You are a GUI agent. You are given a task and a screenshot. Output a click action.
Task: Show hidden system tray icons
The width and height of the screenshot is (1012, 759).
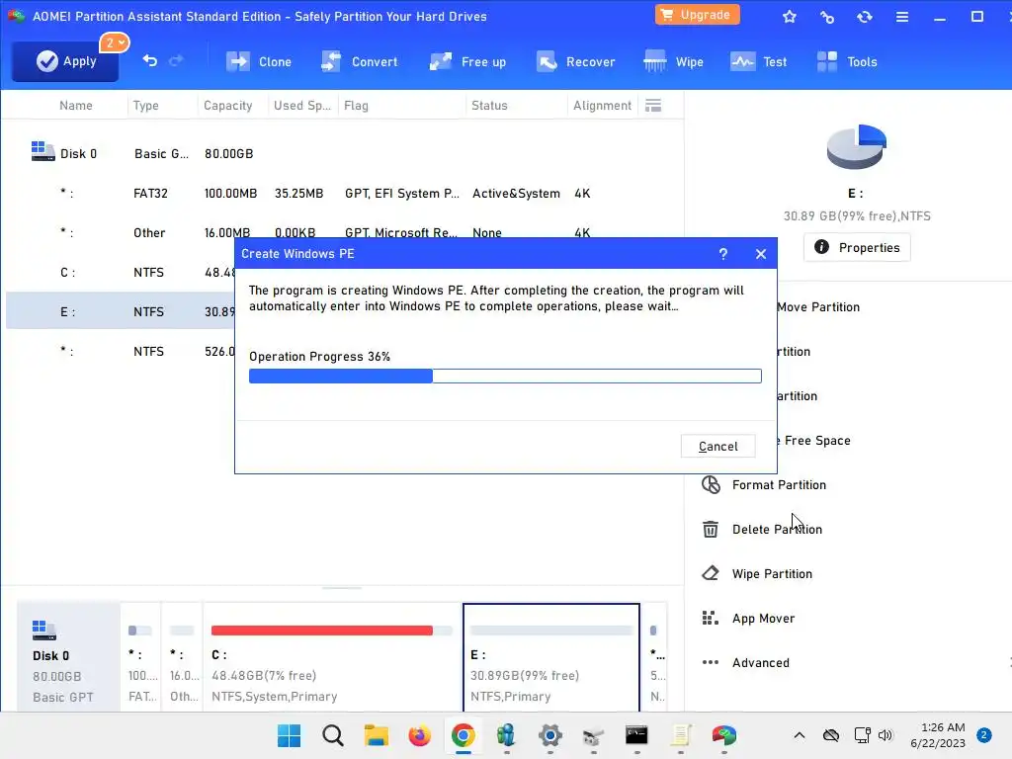click(799, 735)
